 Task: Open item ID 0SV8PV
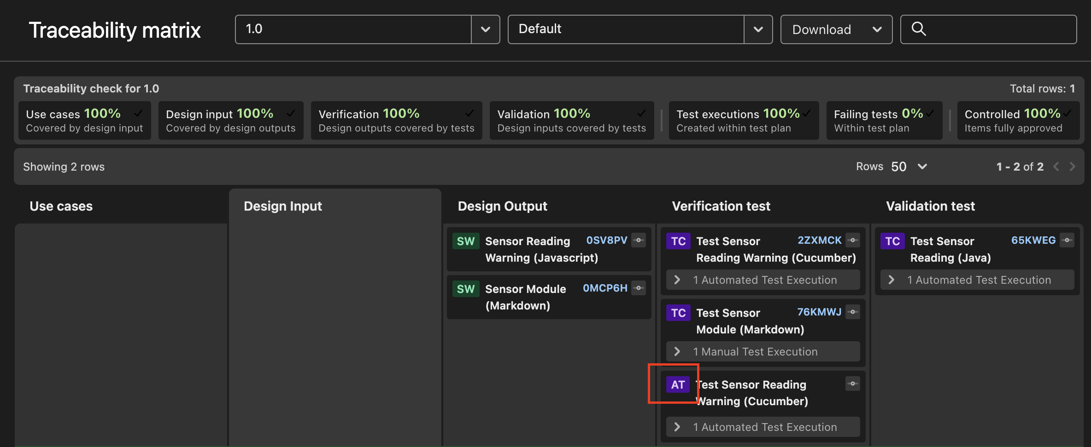(x=607, y=240)
